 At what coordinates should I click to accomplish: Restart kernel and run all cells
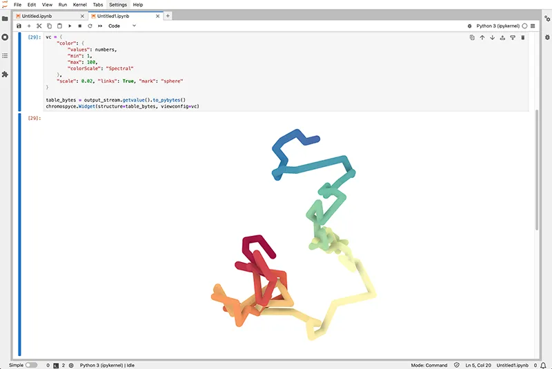(100, 26)
